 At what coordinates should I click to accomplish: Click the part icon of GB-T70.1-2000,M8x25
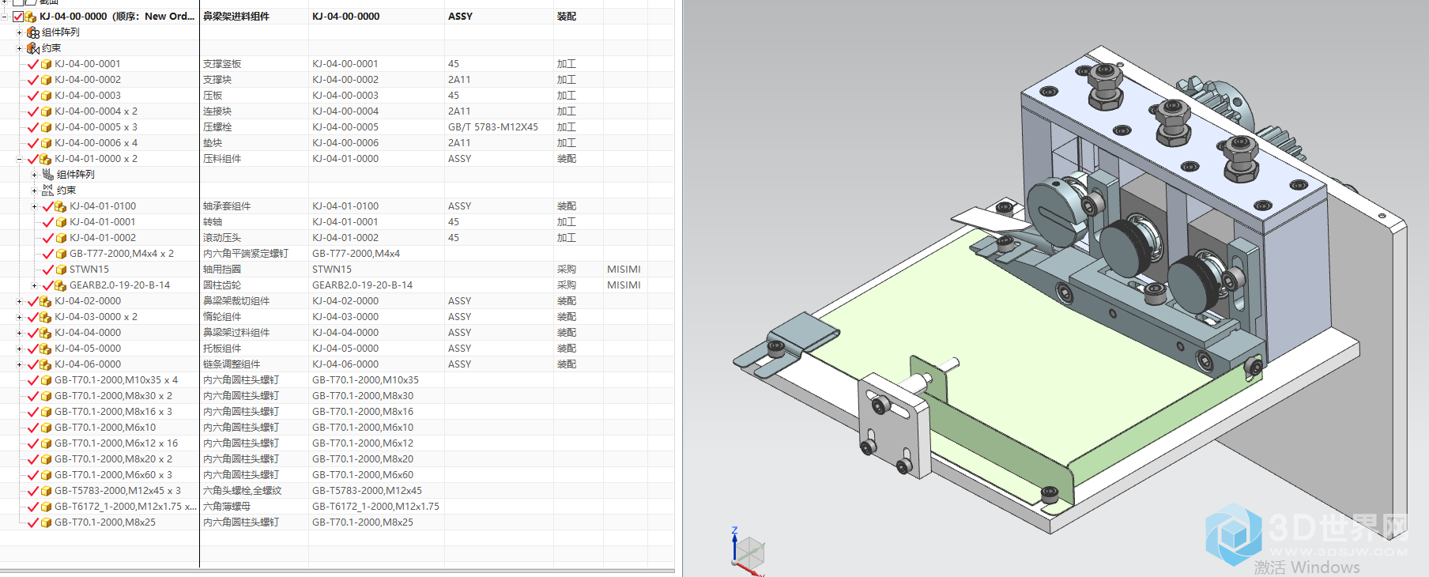tap(47, 522)
